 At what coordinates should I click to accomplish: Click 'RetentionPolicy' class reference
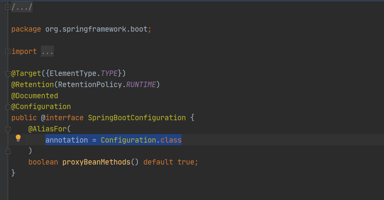pyautogui.click(x=90, y=85)
